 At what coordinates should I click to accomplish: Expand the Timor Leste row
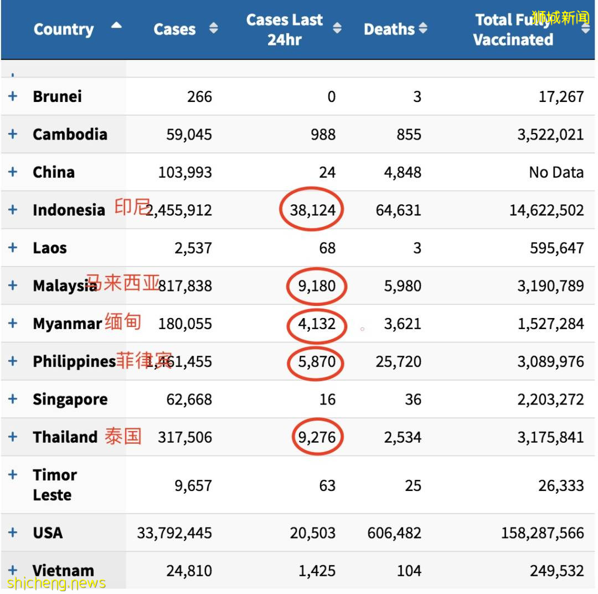click(x=12, y=475)
